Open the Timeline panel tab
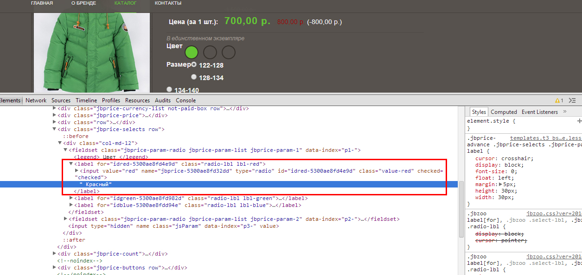The height and width of the screenshot is (275, 582). point(86,100)
